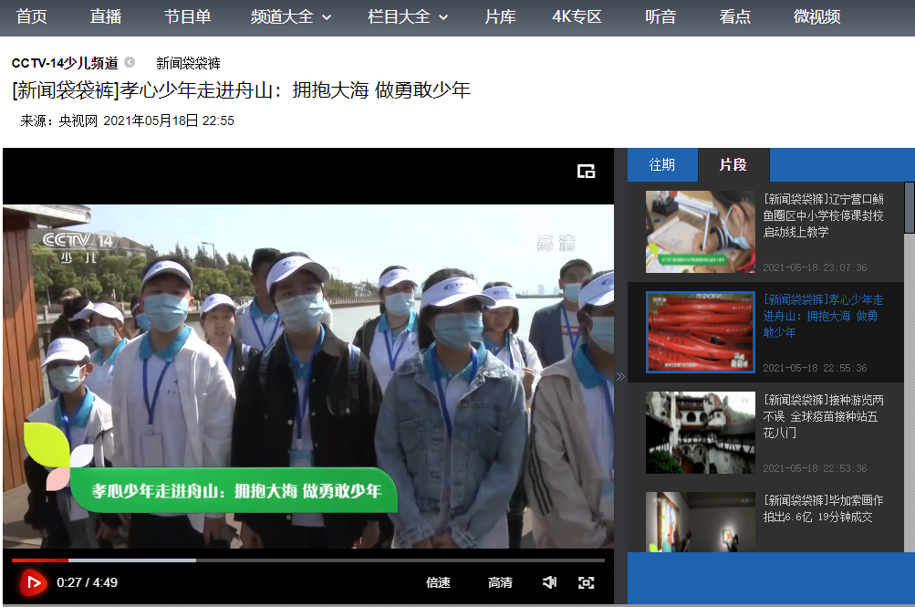The height and width of the screenshot is (607, 915).
Task: Click the 0:27 / 4:49 time display
Action: tap(87, 582)
